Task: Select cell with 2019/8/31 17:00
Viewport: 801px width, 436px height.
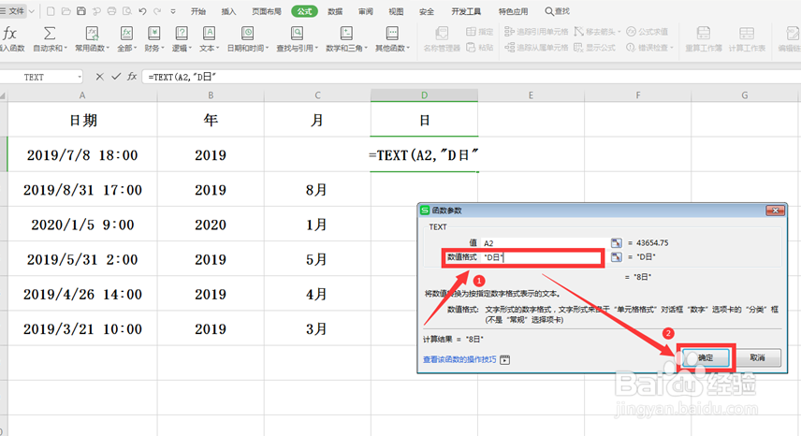Action: [82, 190]
